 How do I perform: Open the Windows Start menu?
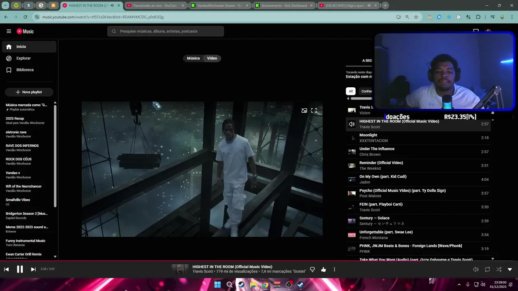click(217, 285)
